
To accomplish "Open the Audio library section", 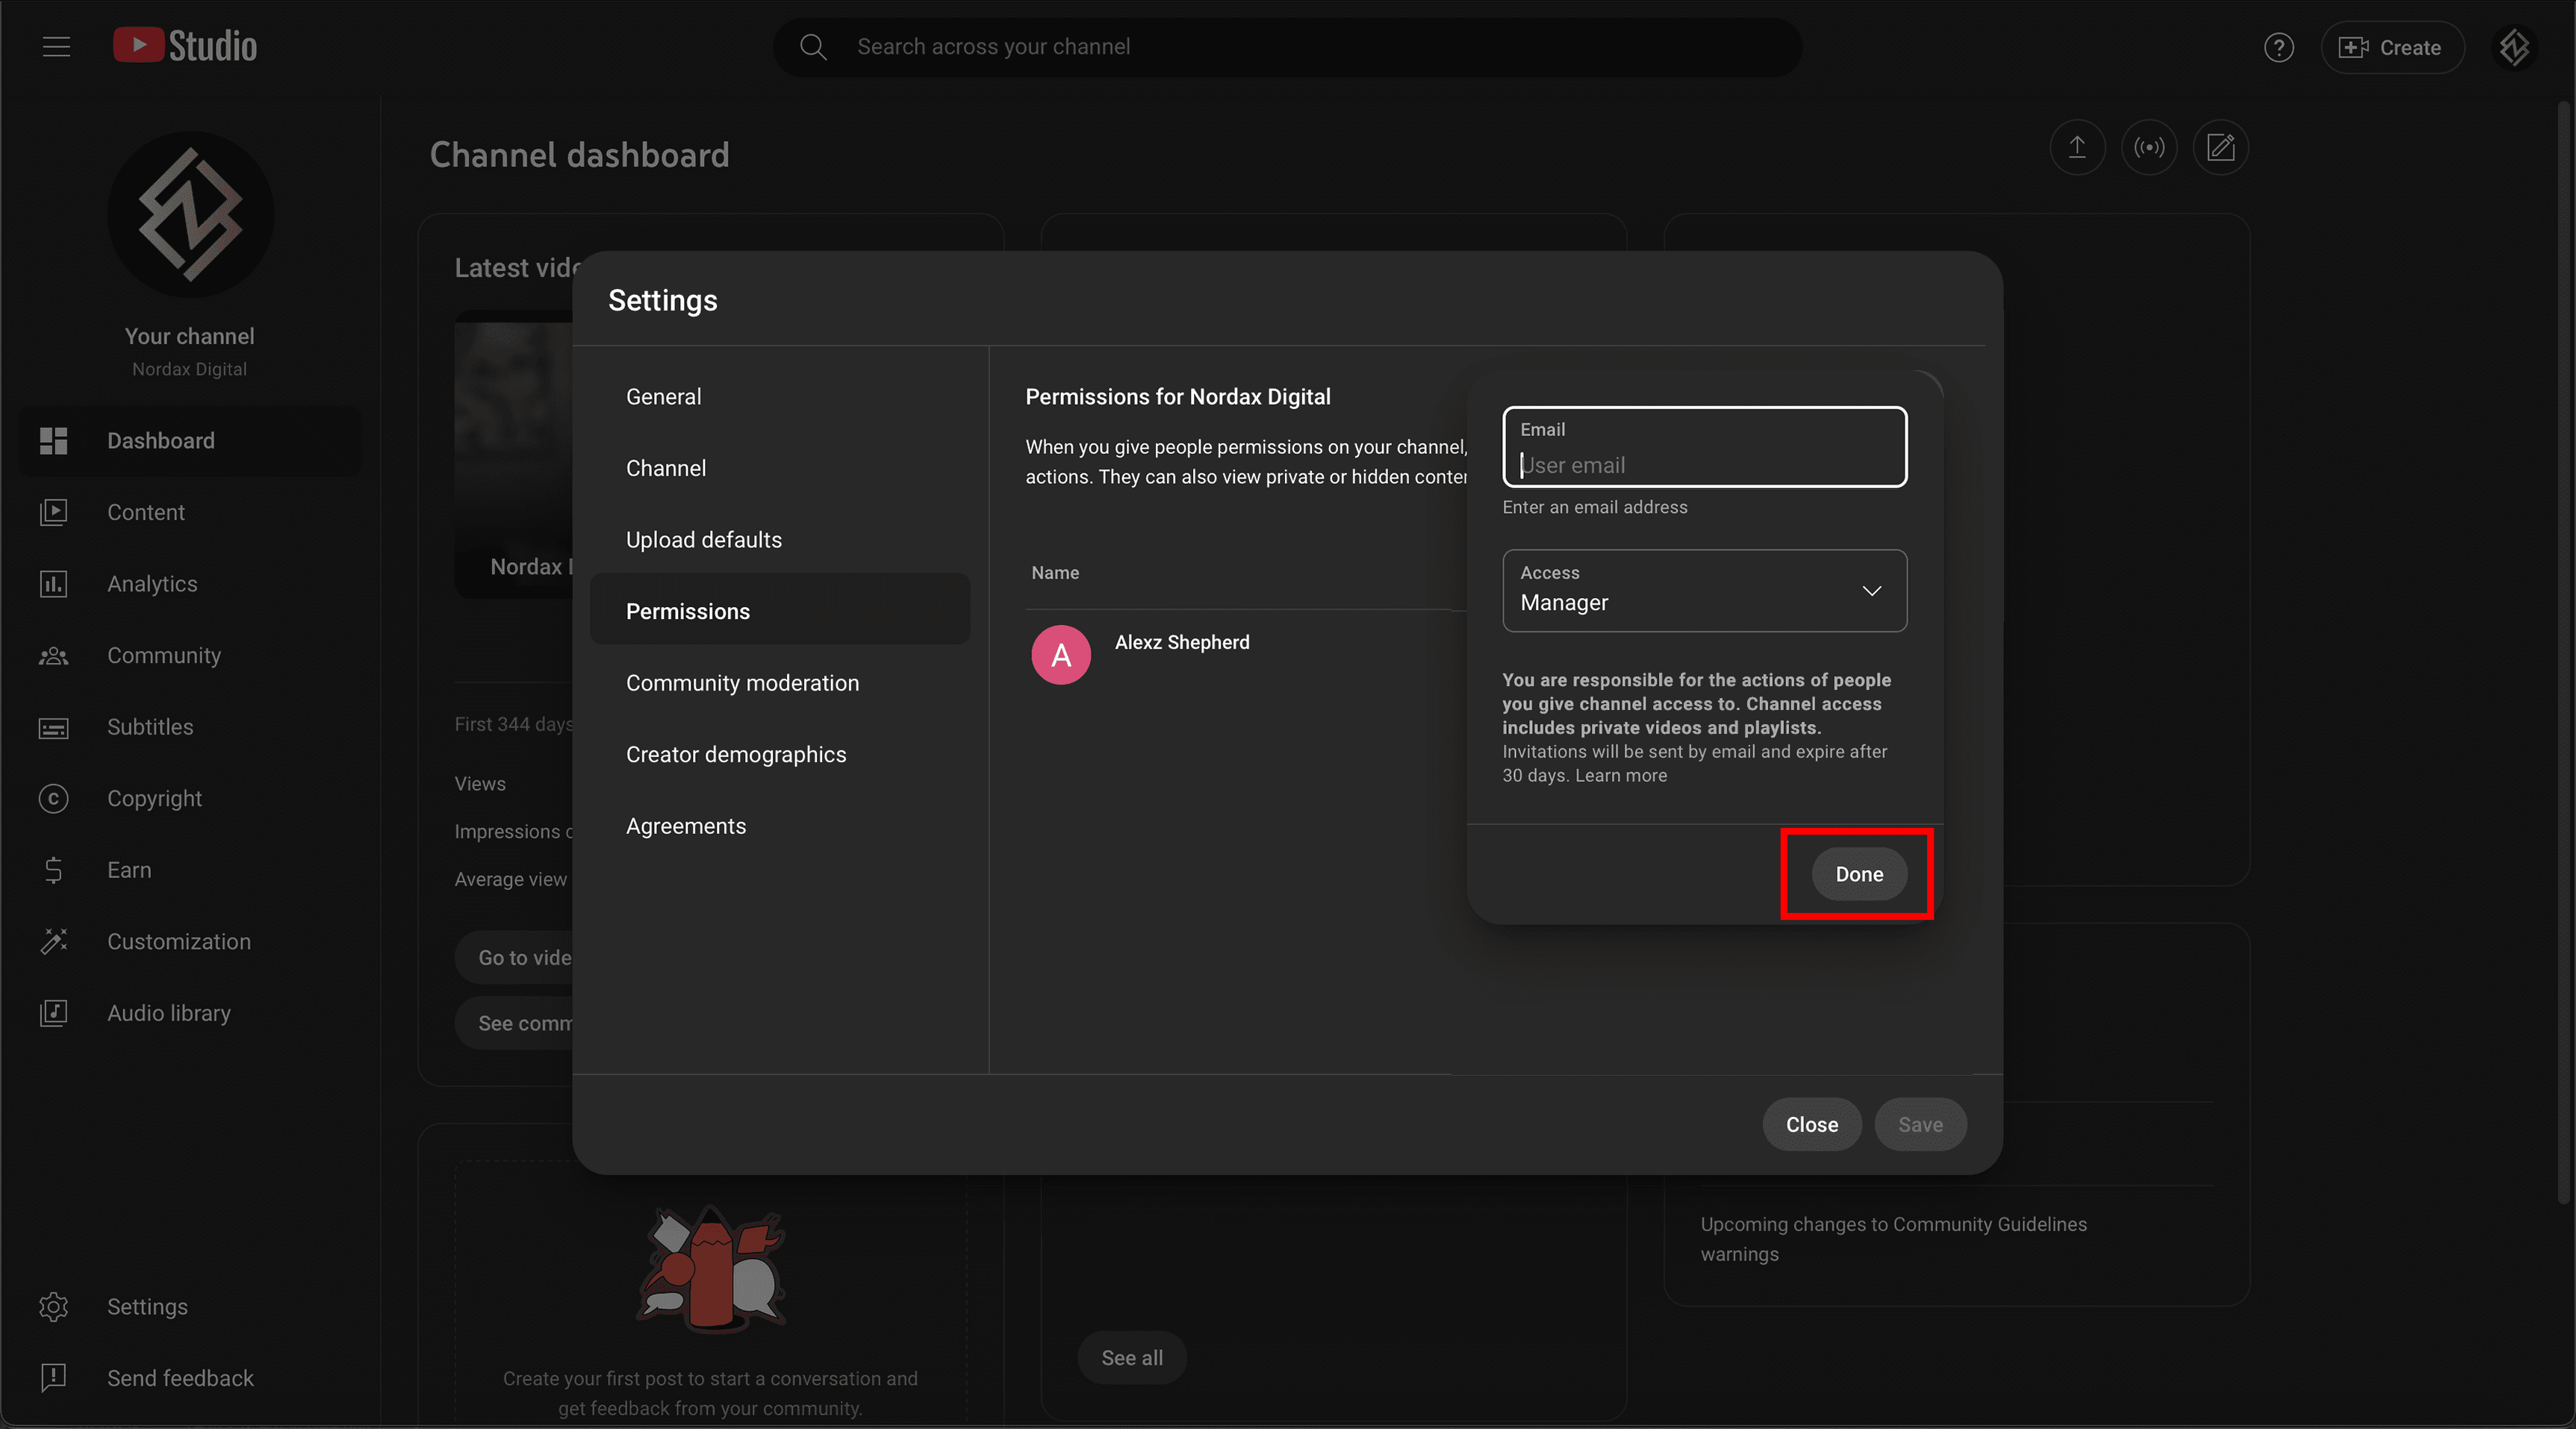I will [x=168, y=1012].
